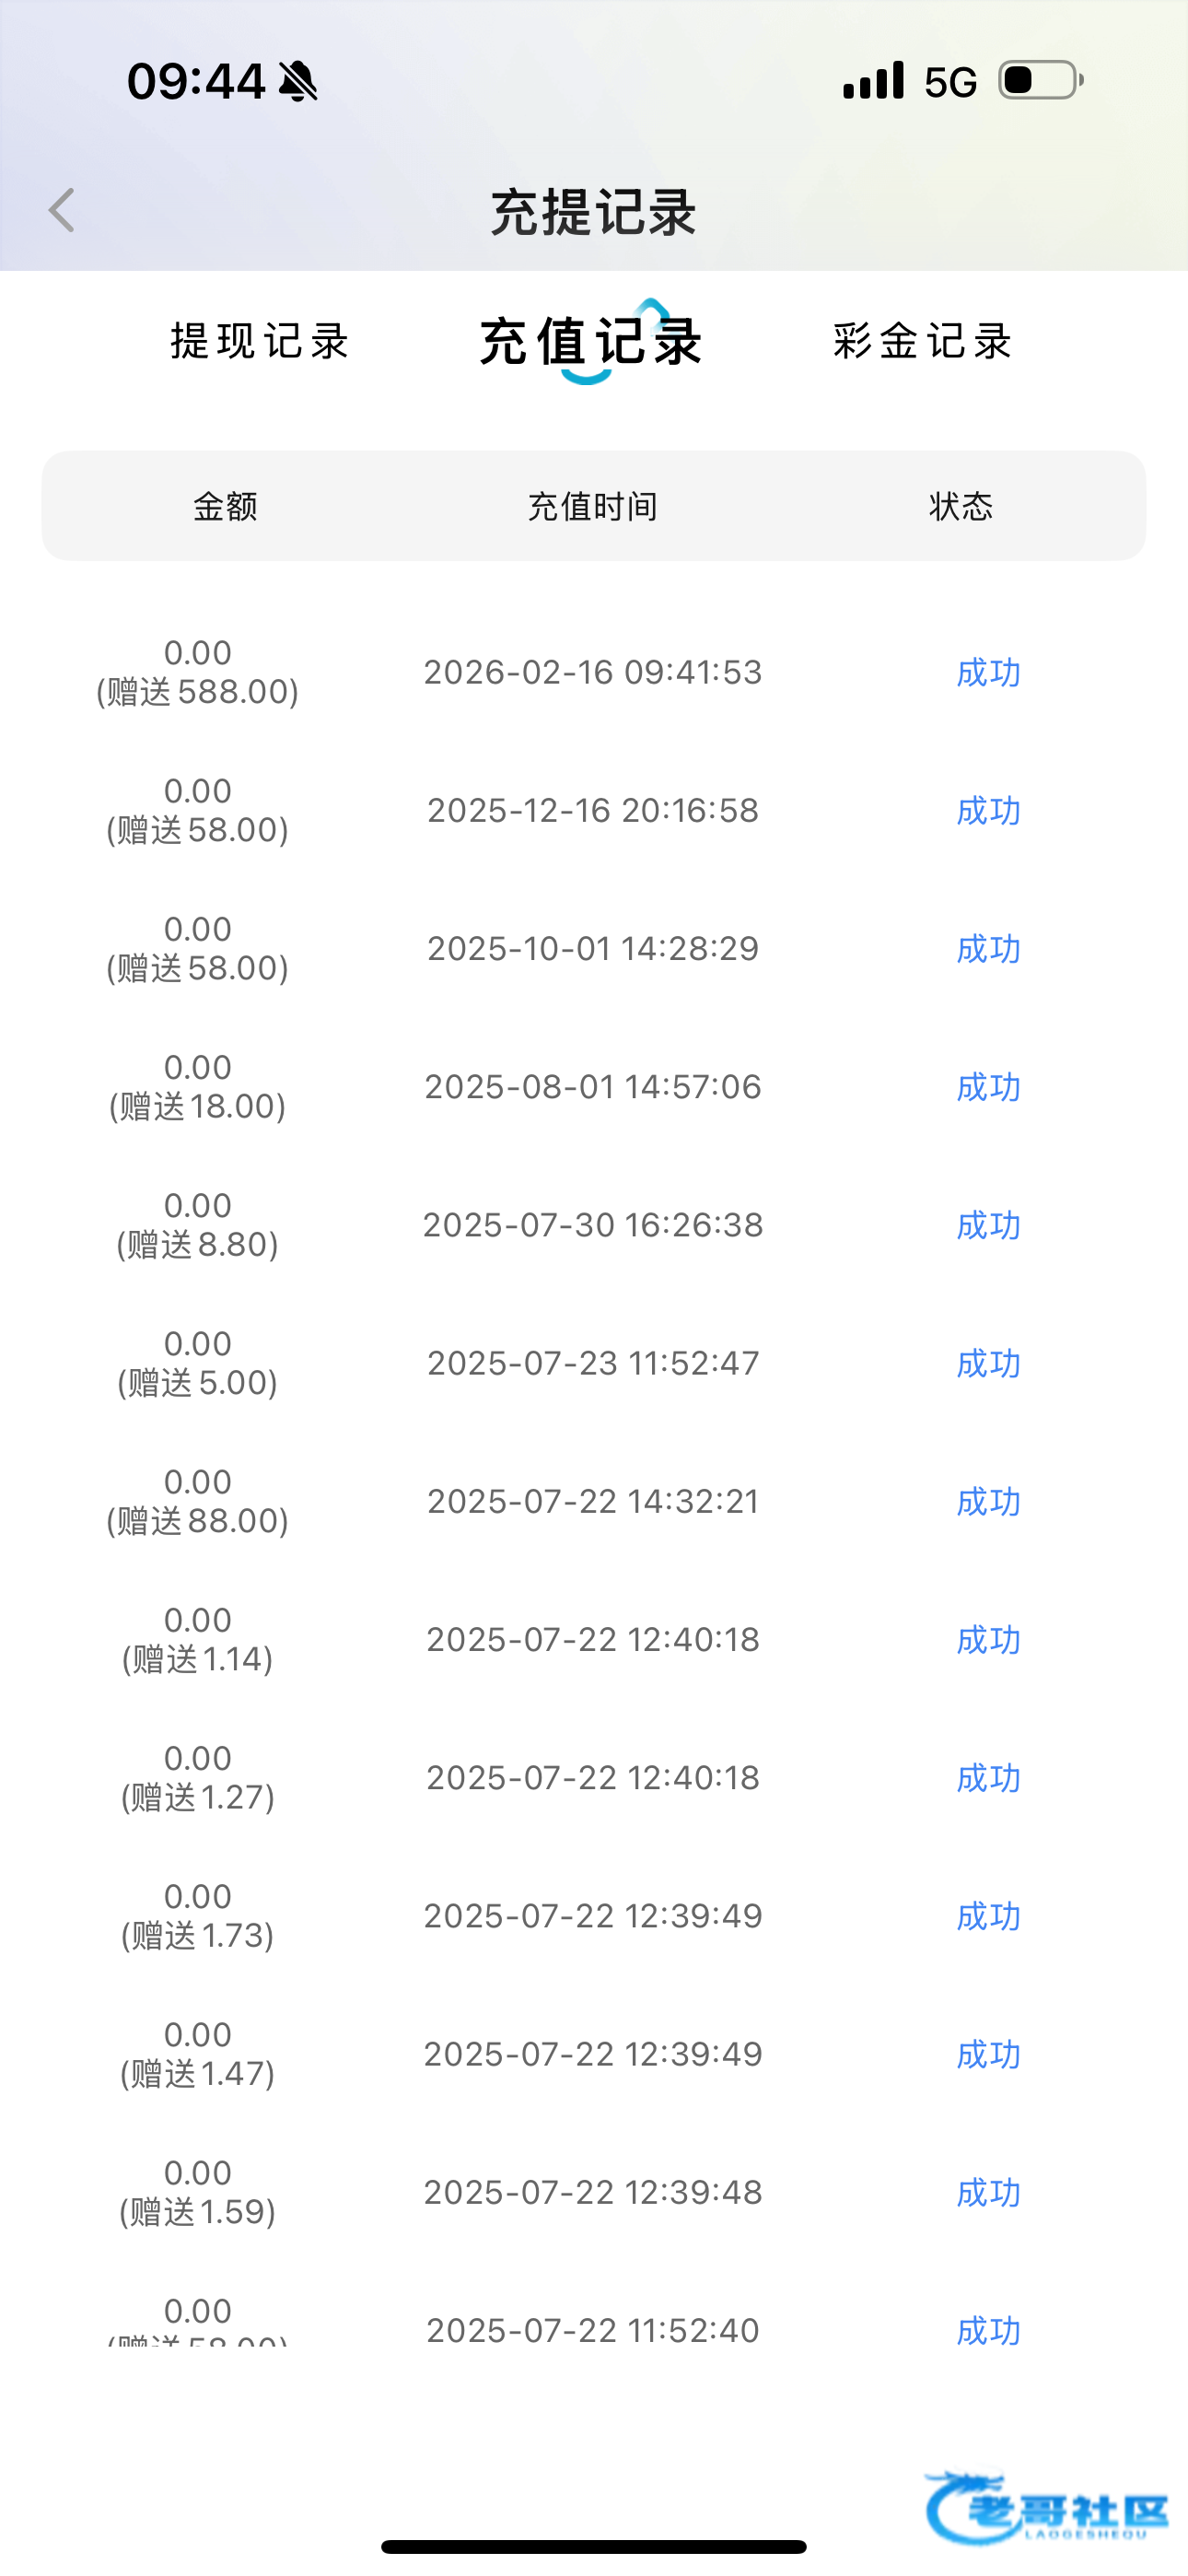Screen dimensions: 1188x2576
Task: Tap the battery indicator icon
Action: [x=1040, y=81]
